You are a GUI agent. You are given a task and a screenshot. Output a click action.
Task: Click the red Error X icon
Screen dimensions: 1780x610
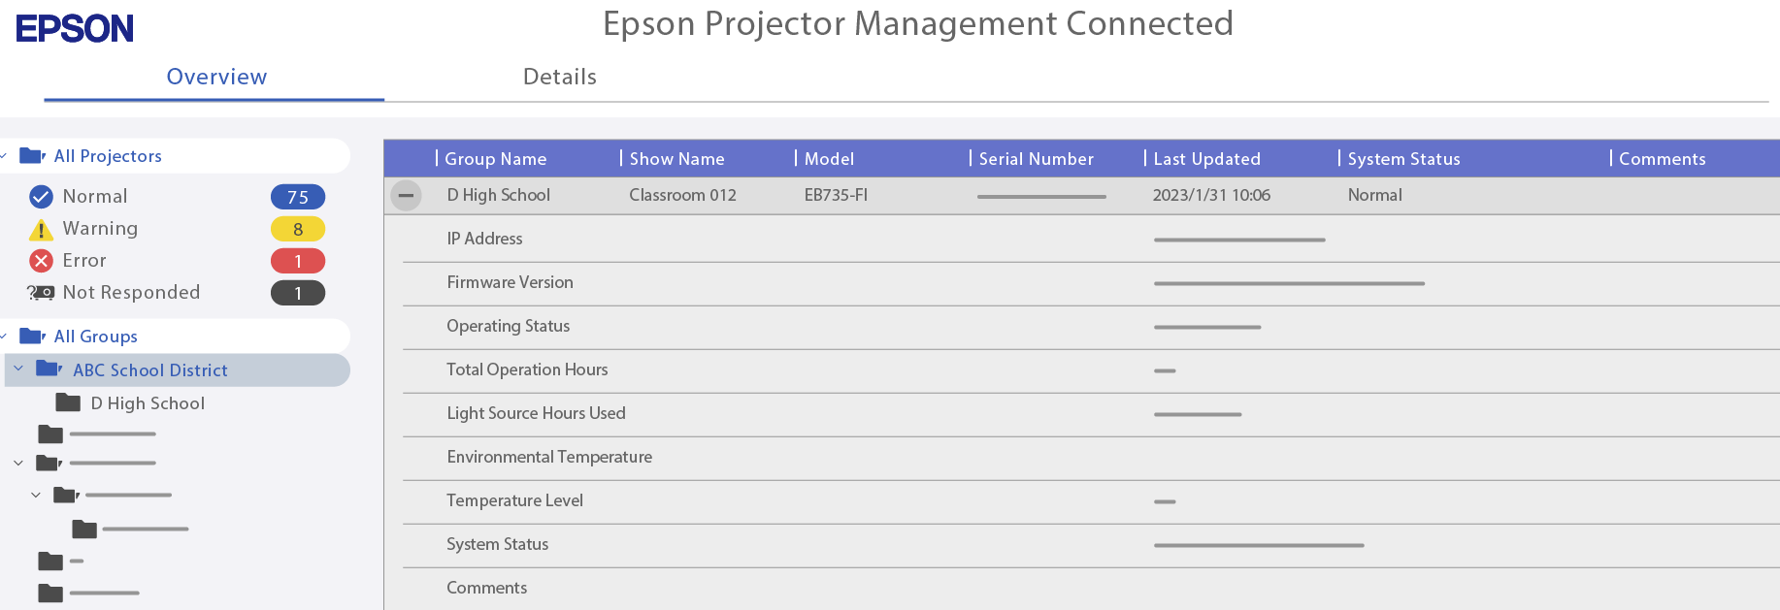[x=41, y=261]
